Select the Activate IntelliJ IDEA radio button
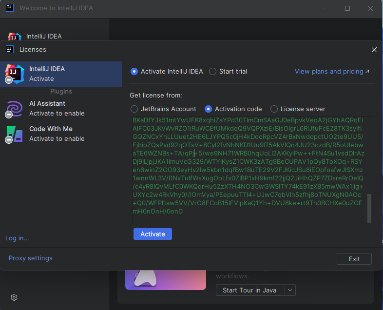The width and height of the screenshot is (383, 310). click(134, 72)
